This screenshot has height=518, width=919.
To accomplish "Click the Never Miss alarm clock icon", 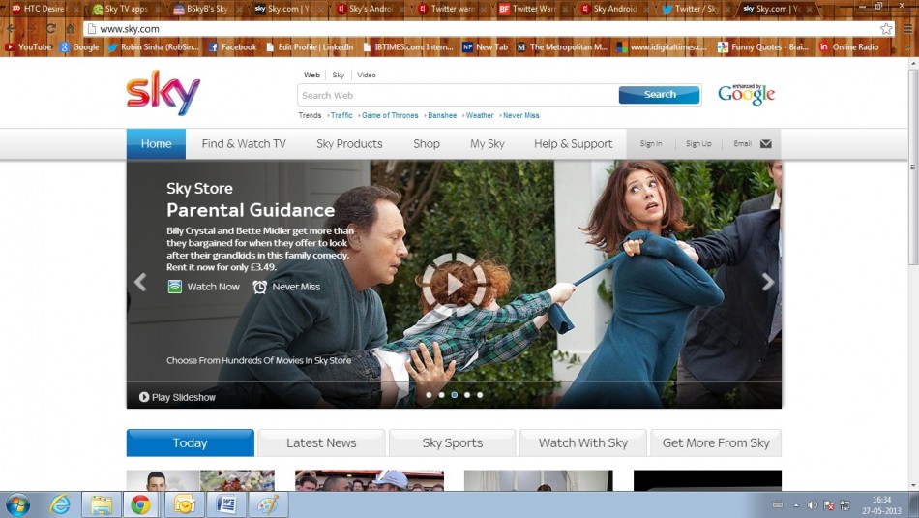I will (x=259, y=287).
